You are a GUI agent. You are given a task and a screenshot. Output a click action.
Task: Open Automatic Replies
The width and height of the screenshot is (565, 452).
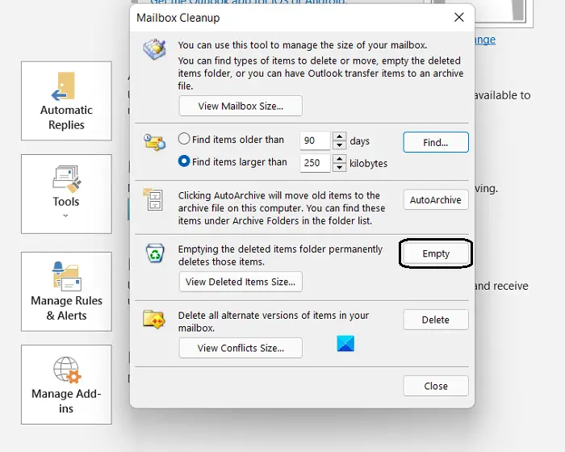pyautogui.click(x=66, y=101)
